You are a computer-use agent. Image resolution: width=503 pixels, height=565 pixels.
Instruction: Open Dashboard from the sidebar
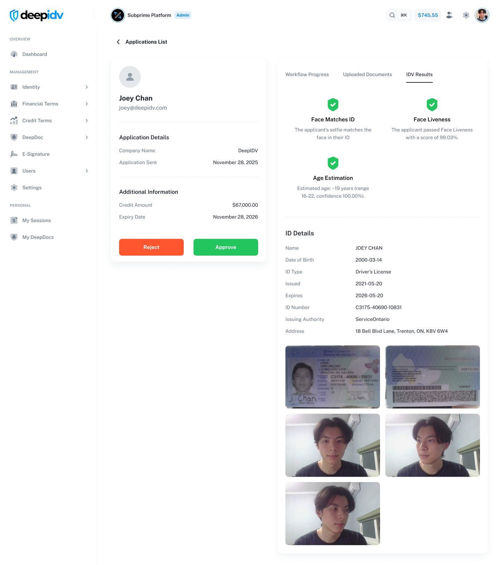pos(49,54)
